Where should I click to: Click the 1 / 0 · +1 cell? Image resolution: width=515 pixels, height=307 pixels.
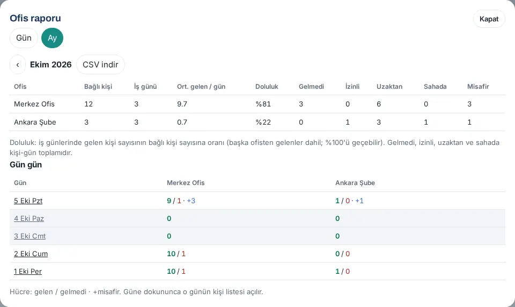click(349, 201)
